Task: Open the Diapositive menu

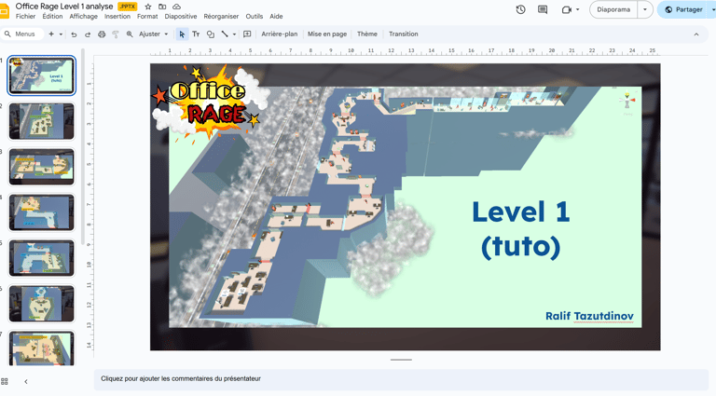Action: point(181,17)
